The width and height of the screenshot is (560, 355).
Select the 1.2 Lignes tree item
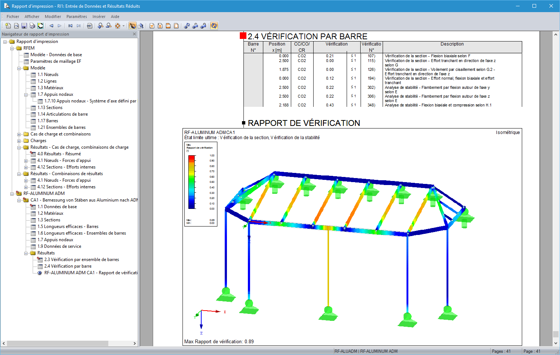click(x=47, y=81)
